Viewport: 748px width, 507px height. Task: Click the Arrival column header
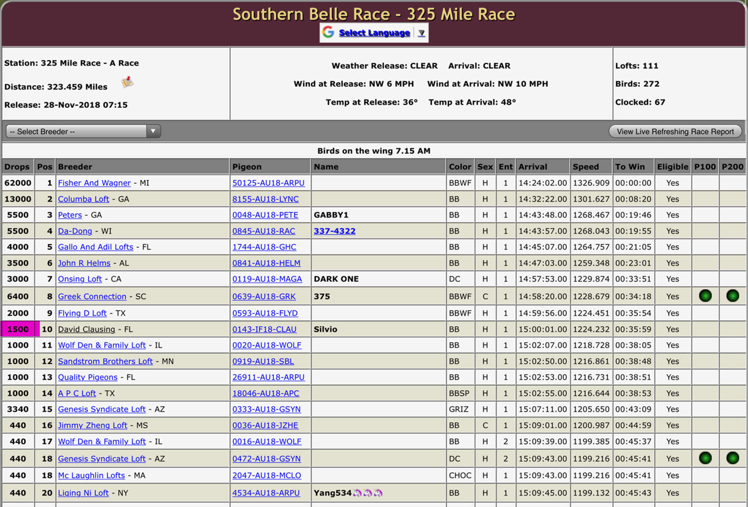pyautogui.click(x=533, y=167)
